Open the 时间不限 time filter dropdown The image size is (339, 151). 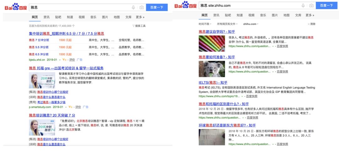pos(205,24)
